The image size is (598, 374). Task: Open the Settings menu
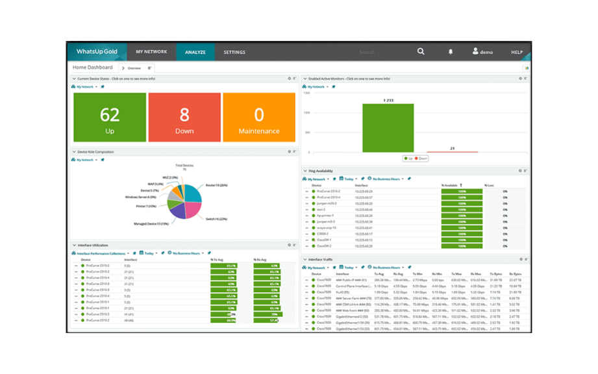click(234, 52)
